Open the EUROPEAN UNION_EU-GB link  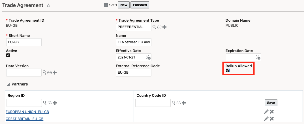27,112
